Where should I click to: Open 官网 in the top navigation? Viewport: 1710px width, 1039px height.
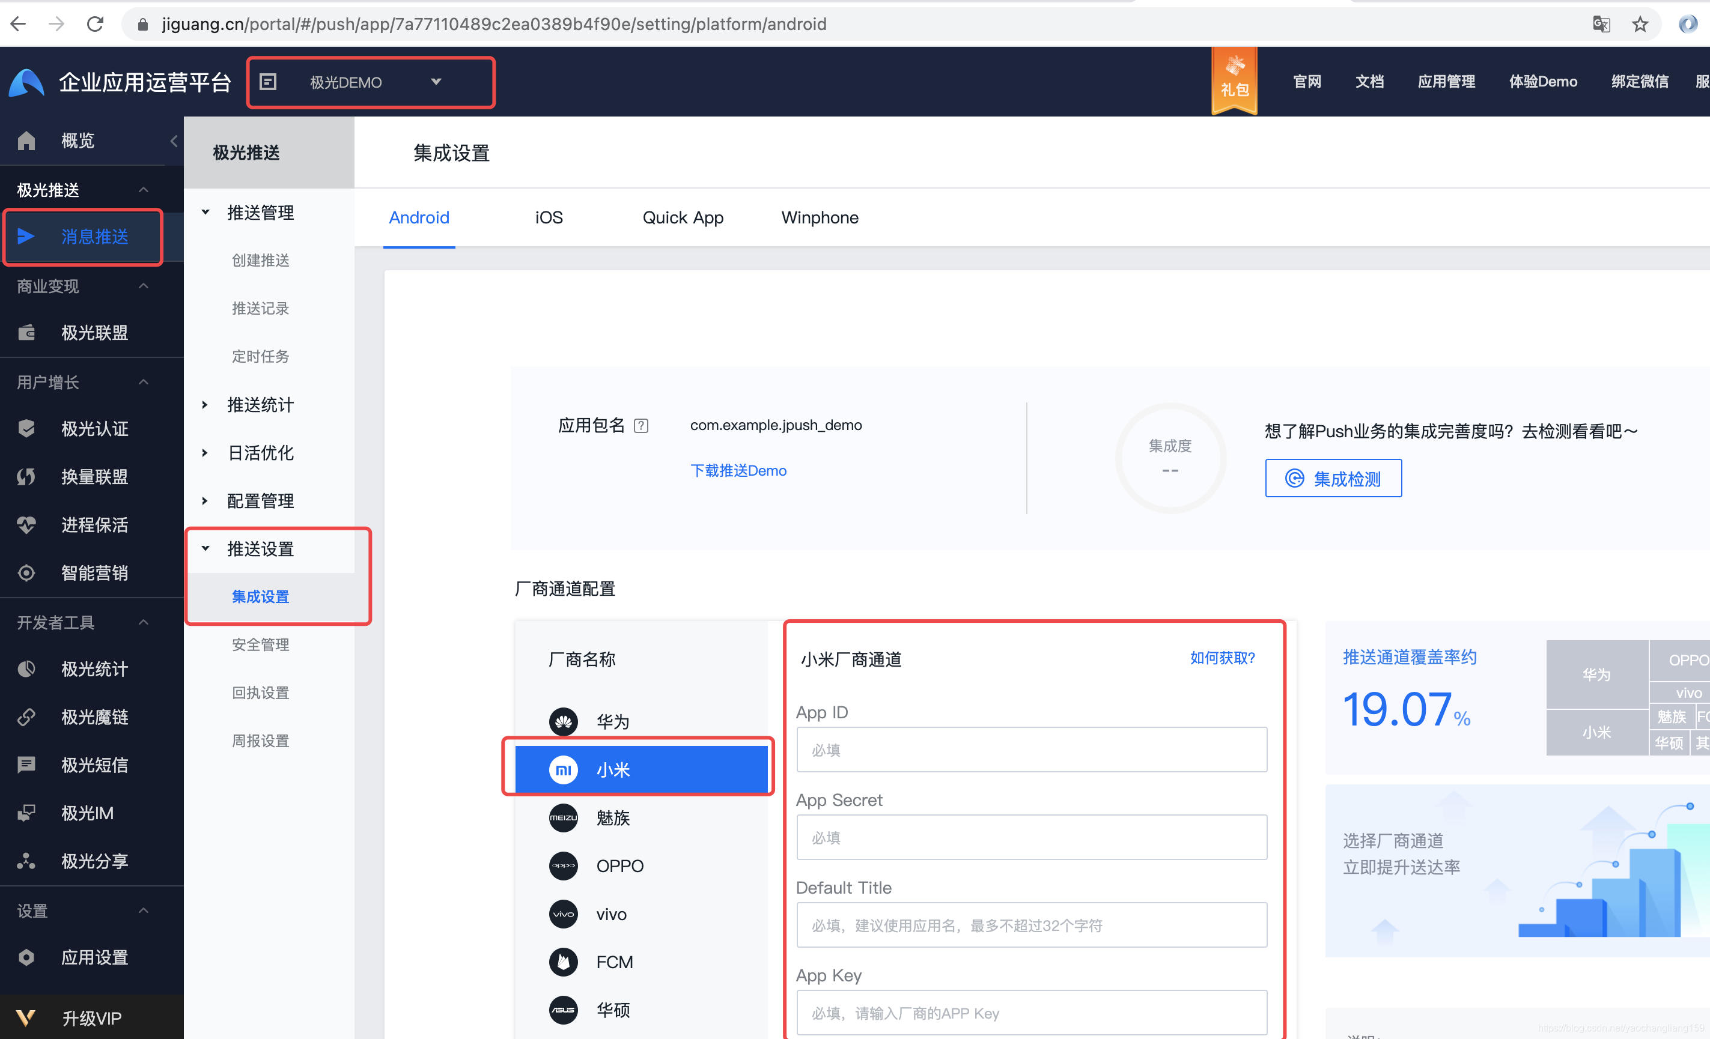pos(1307,82)
